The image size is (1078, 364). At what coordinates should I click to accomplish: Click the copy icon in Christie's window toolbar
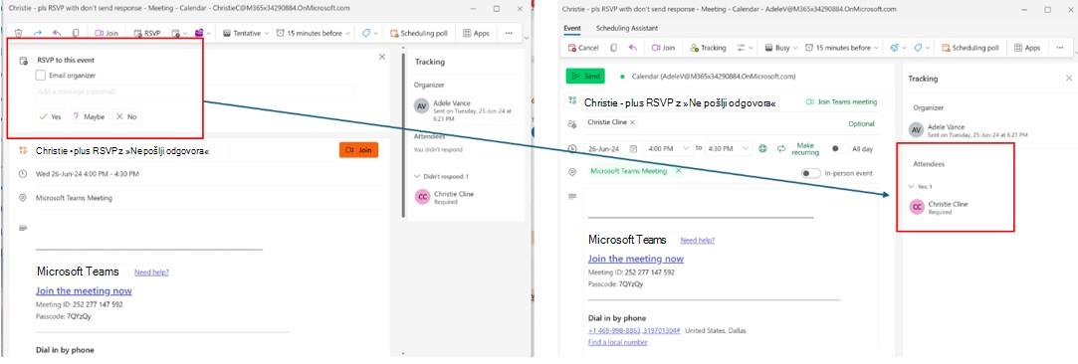76,33
